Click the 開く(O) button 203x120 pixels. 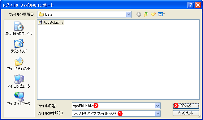186,106
